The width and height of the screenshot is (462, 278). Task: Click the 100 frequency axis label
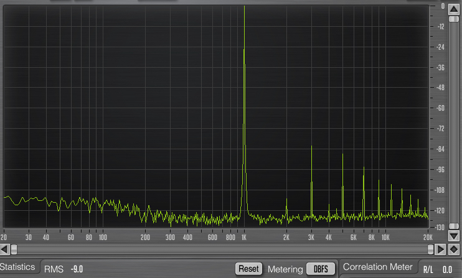tap(103, 237)
